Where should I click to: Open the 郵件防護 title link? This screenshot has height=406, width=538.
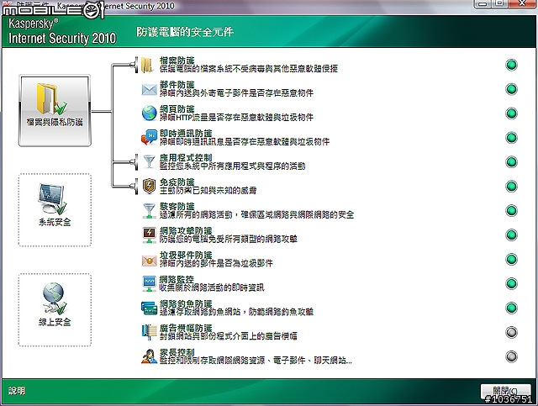coord(177,85)
